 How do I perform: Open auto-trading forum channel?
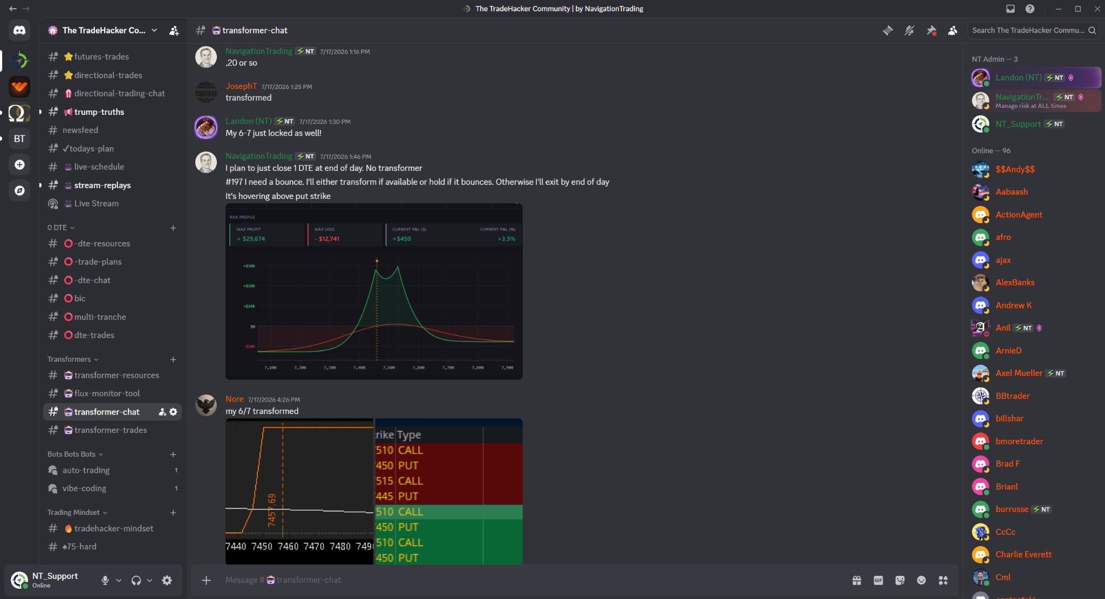coord(112,470)
